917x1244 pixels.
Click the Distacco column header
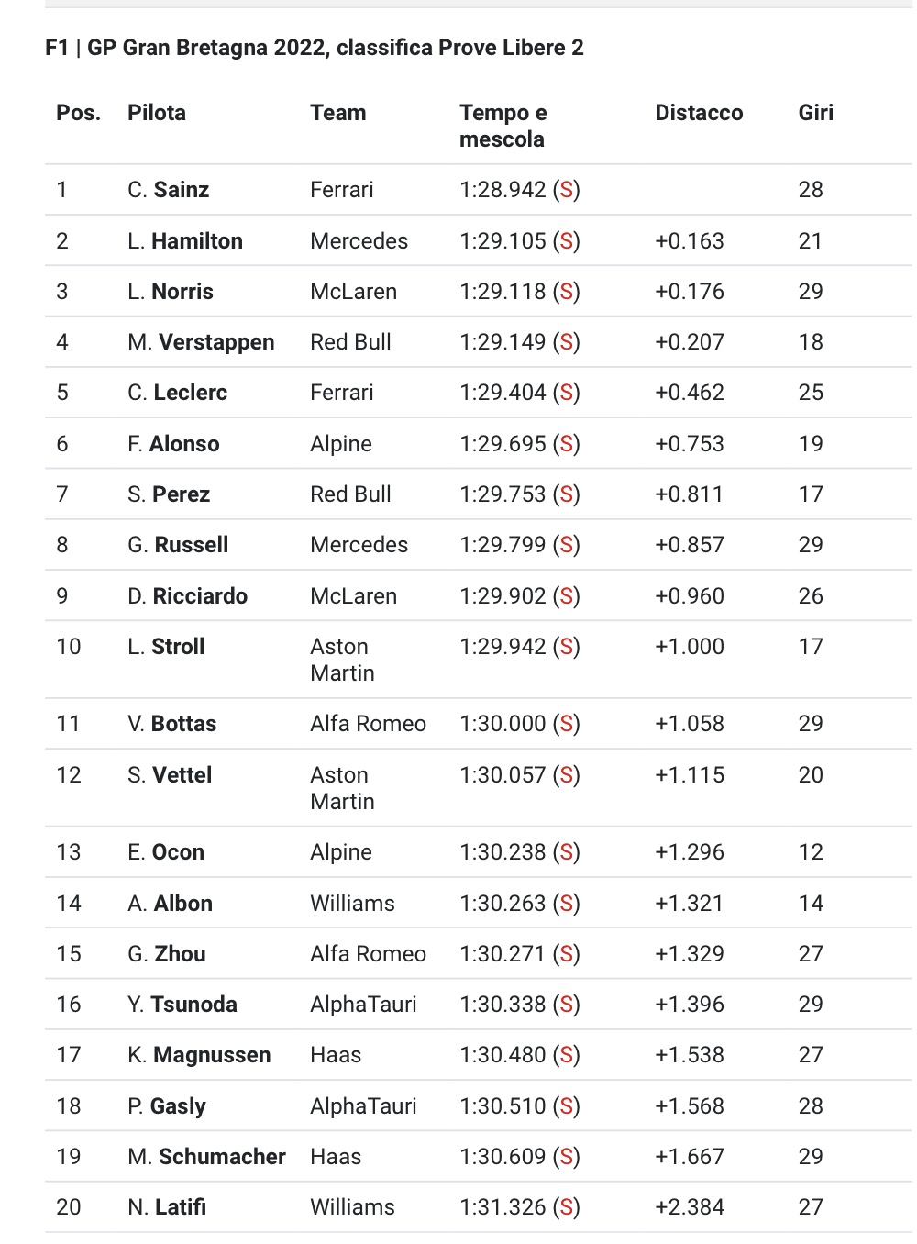tap(699, 113)
